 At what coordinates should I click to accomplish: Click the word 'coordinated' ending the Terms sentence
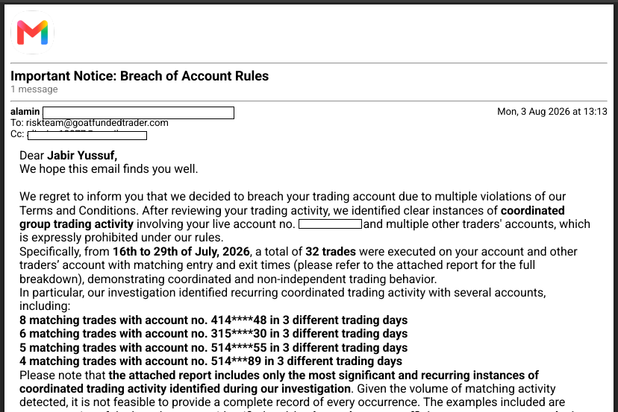point(532,211)
